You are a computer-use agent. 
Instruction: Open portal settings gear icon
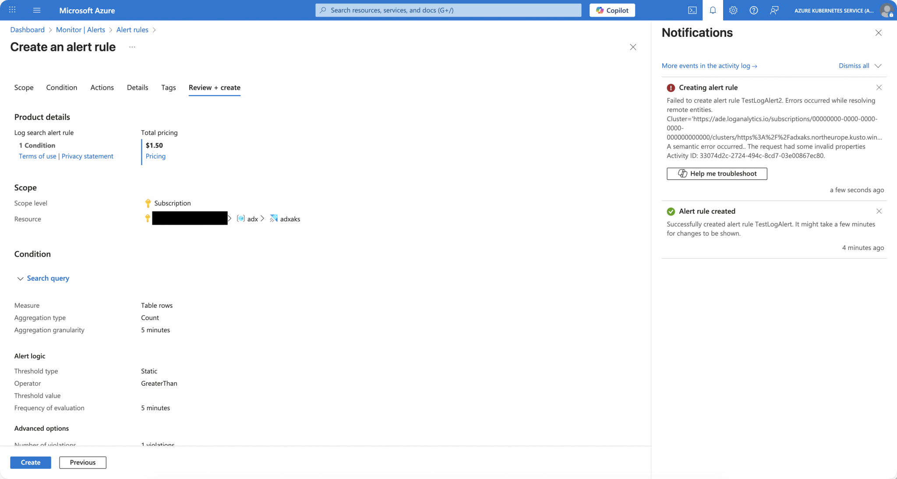pos(733,10)
